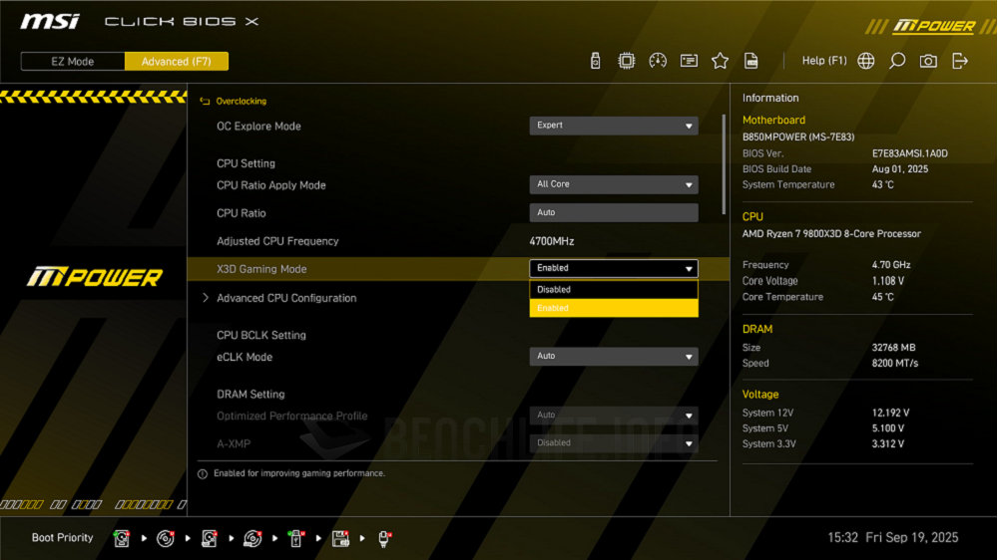The height and width of the screenshot is (560, 998).
Task: Open Optimized Performance Profile dropdown
Action: tap(614, 416)
